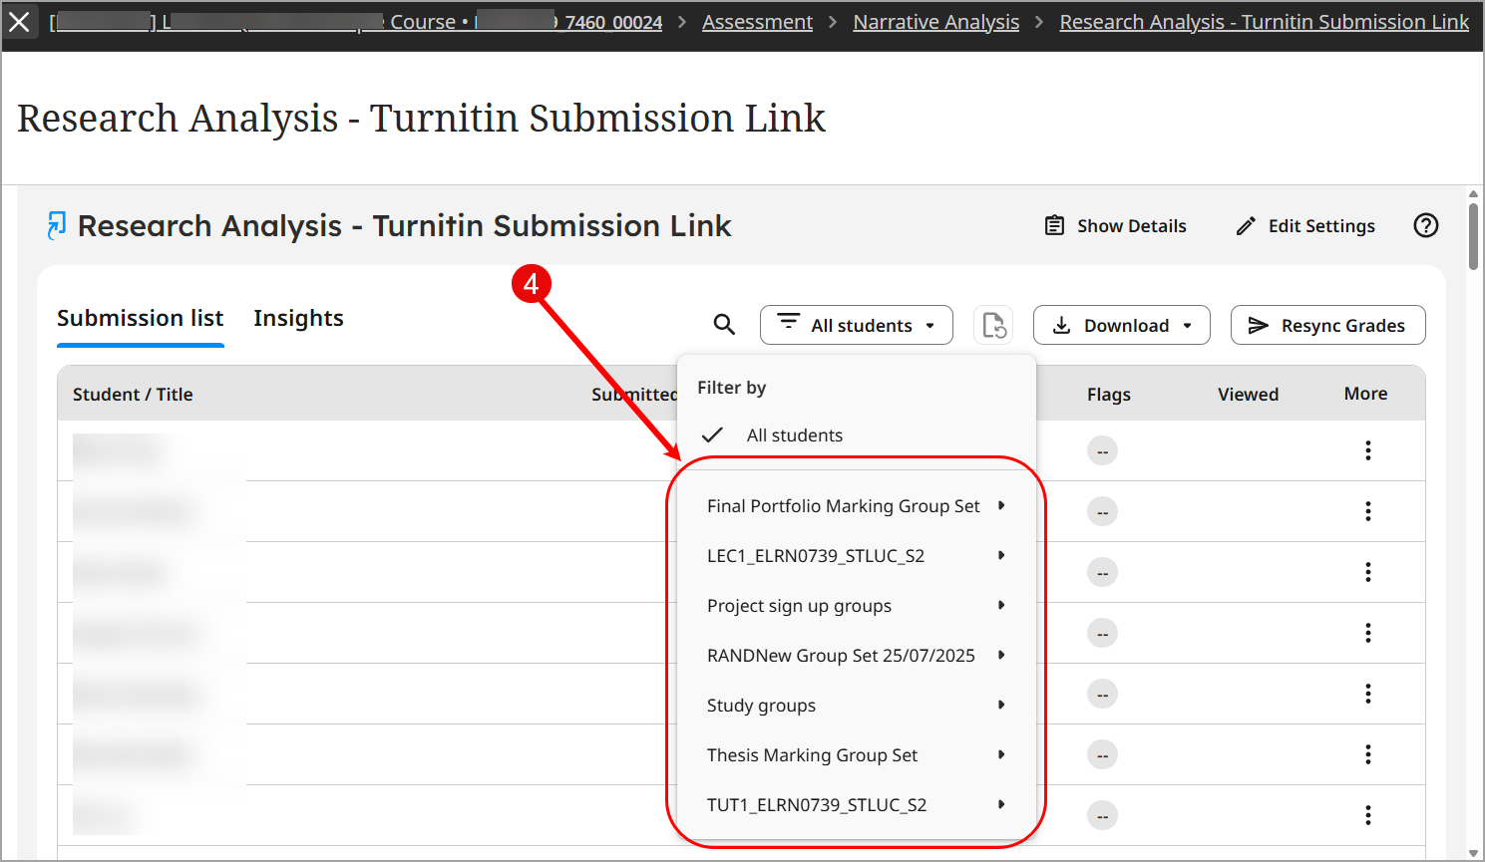The width and height of the screenshot is (1485, 862).
Task: Click the vertical scrollbar thumb
Action: 1473,236
